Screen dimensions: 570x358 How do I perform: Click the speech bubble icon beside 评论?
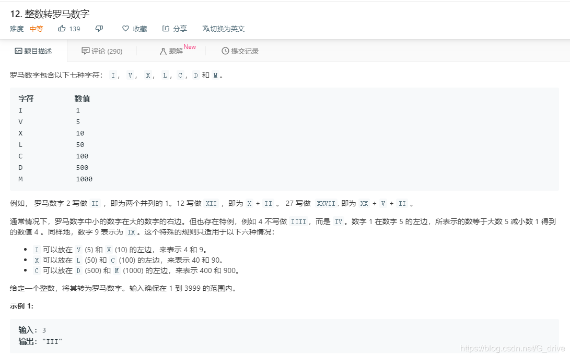86,51
